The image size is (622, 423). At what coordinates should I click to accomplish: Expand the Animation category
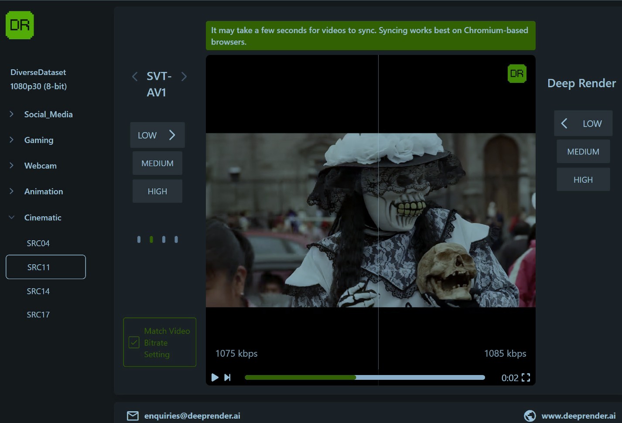(x=36, y=191)
